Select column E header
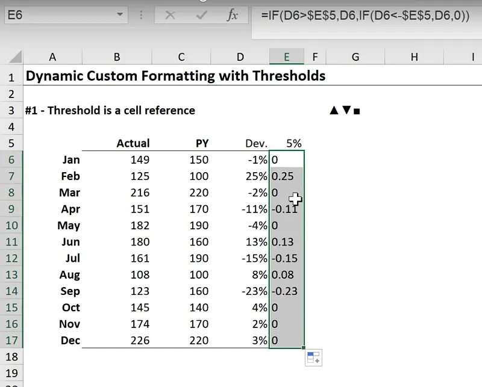This screenshot has width=482, height=387. tap(286, 57)
